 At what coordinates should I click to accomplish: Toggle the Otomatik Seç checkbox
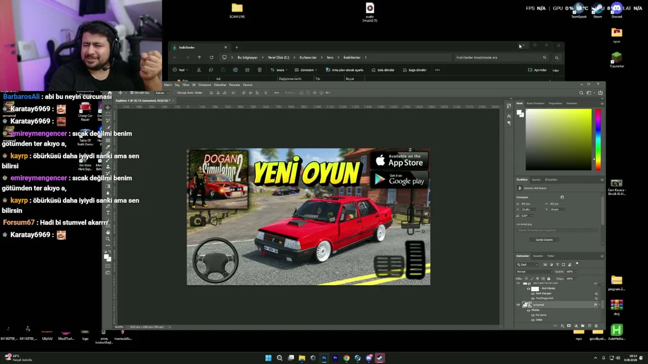pyautogui.click(x=132, y=93)
